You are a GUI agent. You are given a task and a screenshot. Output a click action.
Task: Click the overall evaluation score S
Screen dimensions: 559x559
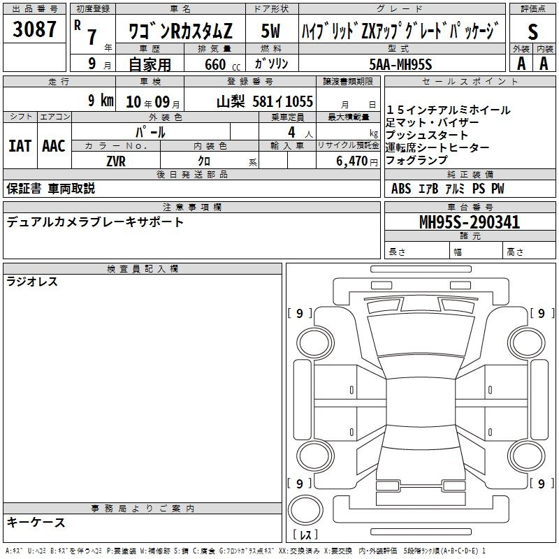pos(533,31)
